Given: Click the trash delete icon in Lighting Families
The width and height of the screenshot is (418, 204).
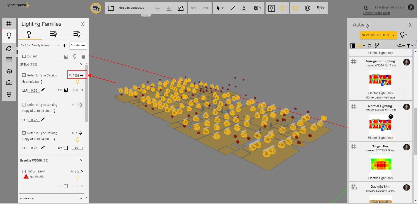Looking at the screenshot, I should pyautogui.click(x=83, y=57).
